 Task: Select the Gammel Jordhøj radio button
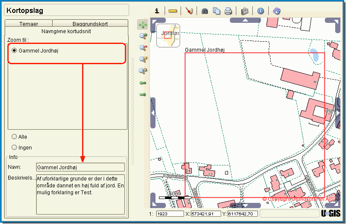[x=14, y=50]
